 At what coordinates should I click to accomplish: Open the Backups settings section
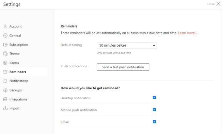(x=15, y=90)
